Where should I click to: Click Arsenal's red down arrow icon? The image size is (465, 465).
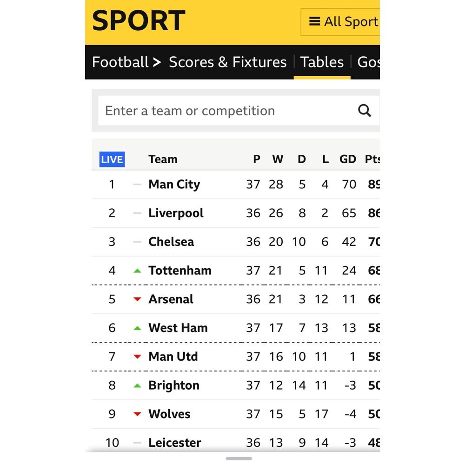(137, 299)
